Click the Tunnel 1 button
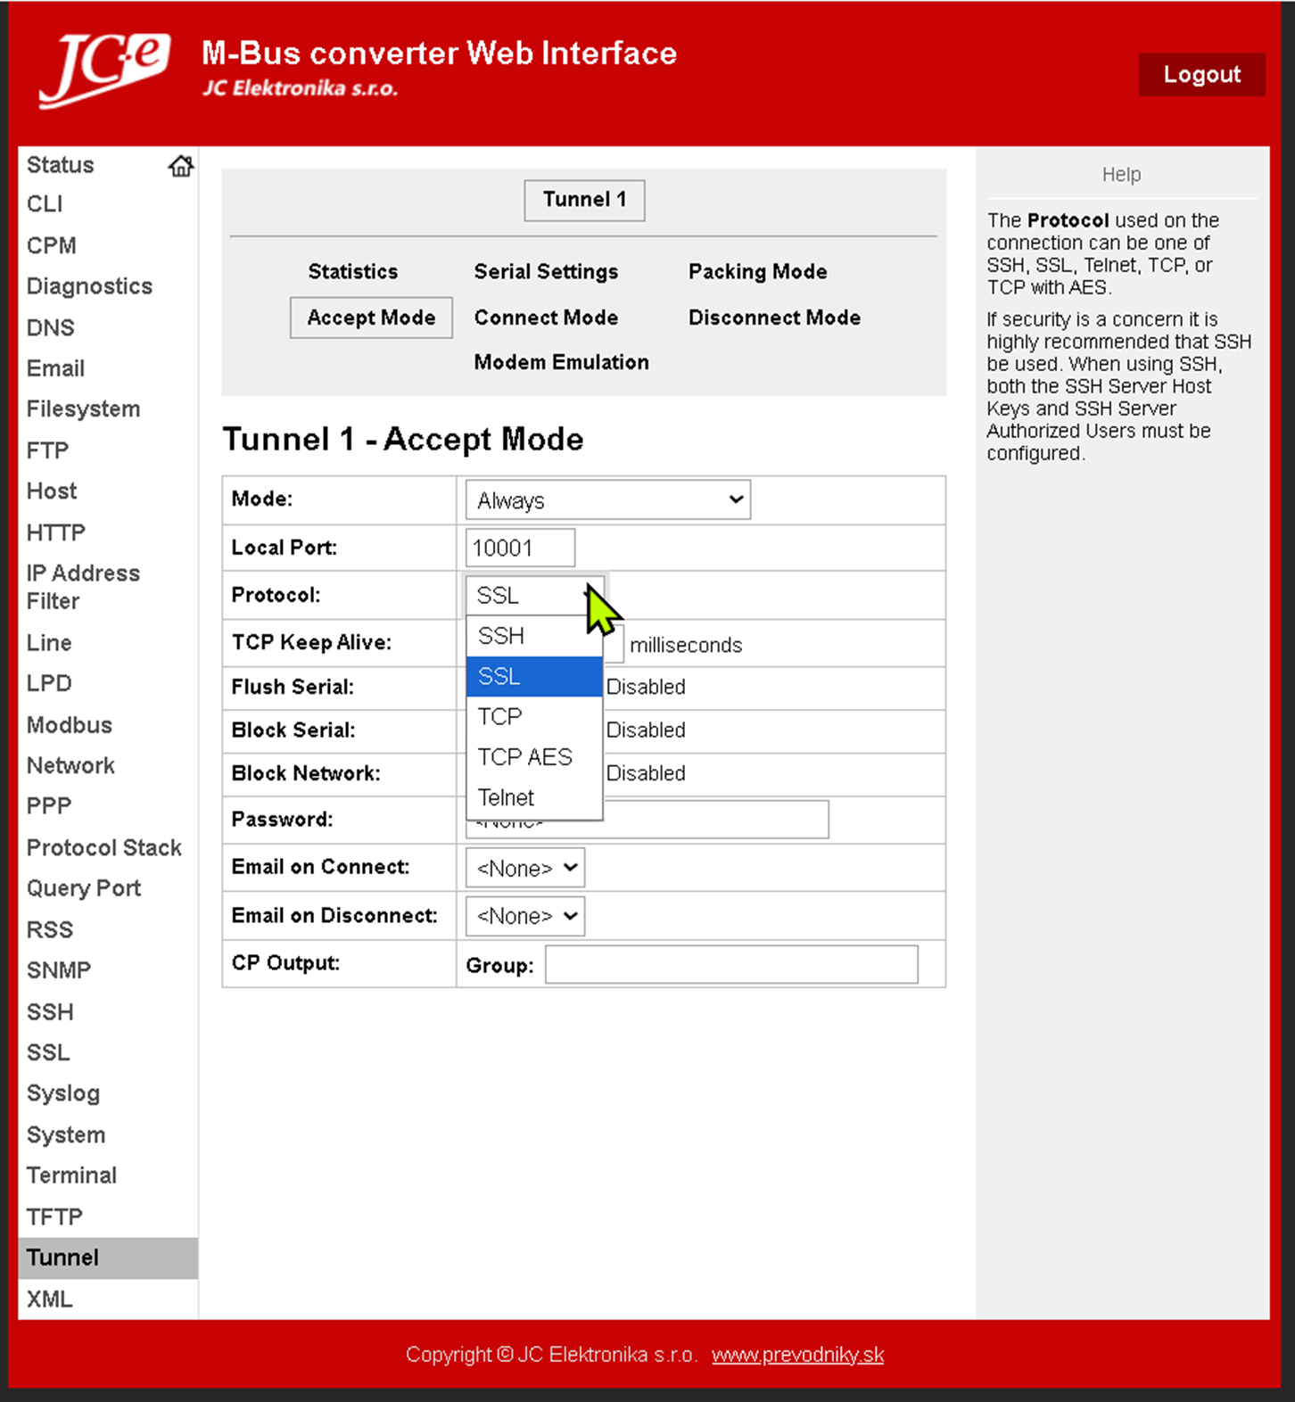The height and width of the screenshot is (1402, 1295). [x=584, y=200]
